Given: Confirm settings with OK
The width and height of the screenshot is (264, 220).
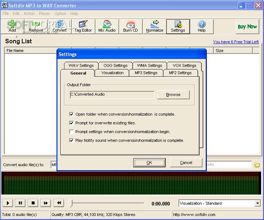Looking at the screenshot, I should [x=149, y=163].
